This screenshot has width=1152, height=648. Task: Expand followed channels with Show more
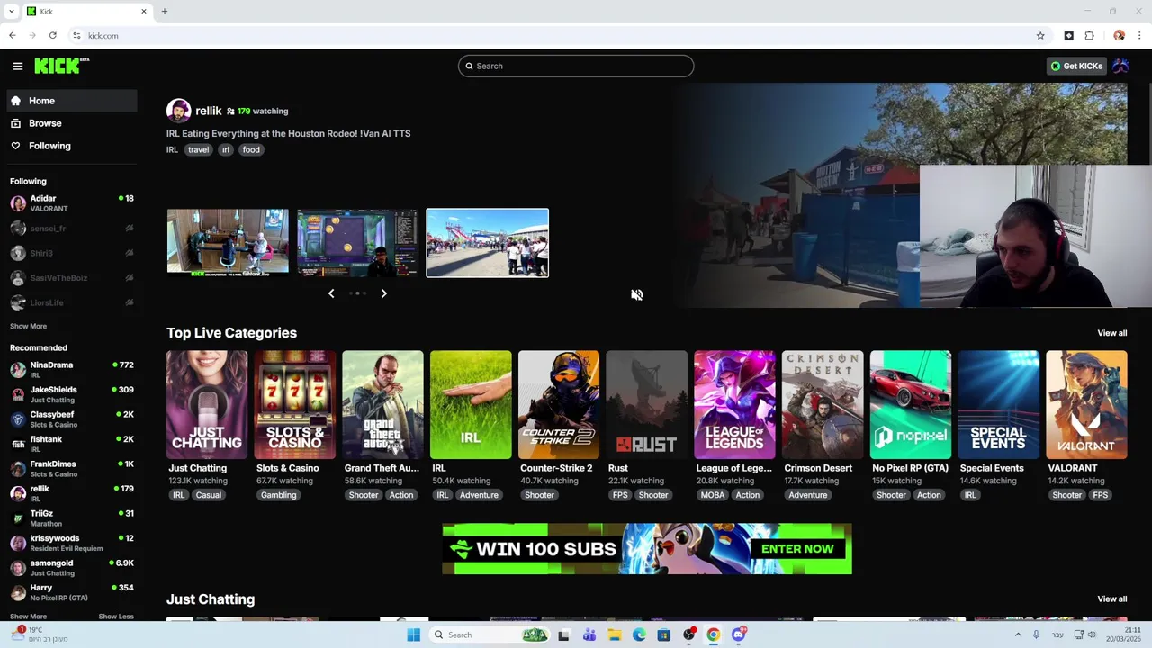[28, 326]
